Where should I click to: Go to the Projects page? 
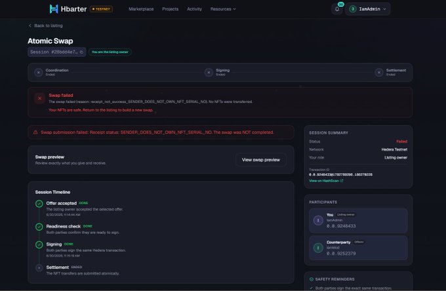tap(170, 9)
